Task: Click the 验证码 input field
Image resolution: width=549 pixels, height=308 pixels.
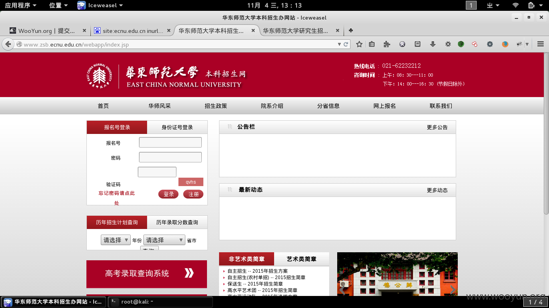Action: [x=157, y=172]
